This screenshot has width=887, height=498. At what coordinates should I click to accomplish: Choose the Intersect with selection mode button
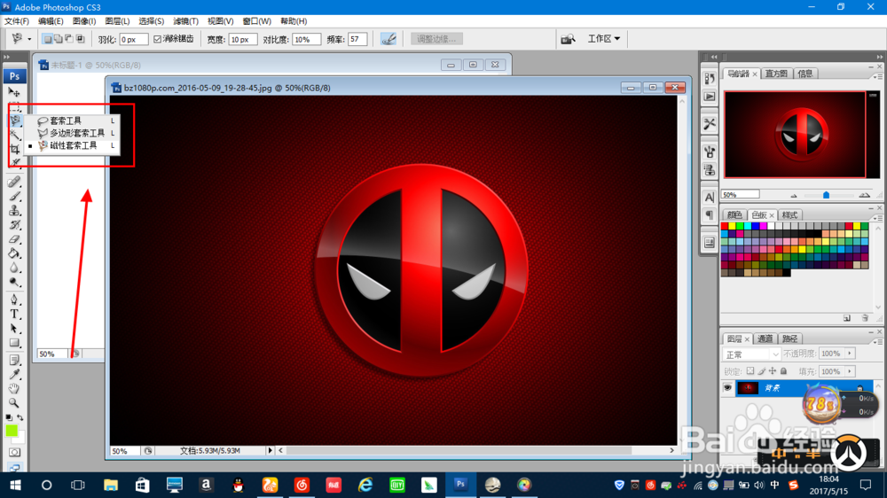tap(81, 39)
